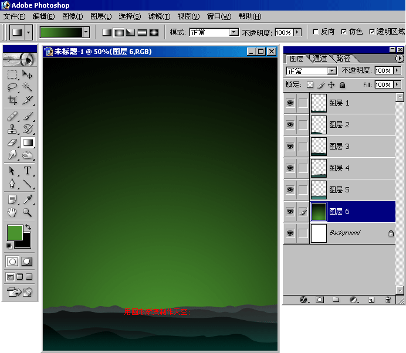Select the Pen tool

12,184
